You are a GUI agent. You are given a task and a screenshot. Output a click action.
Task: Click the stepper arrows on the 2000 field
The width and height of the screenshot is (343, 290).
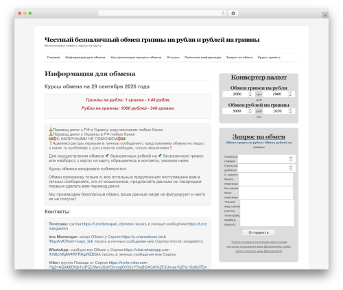[250, 94]
